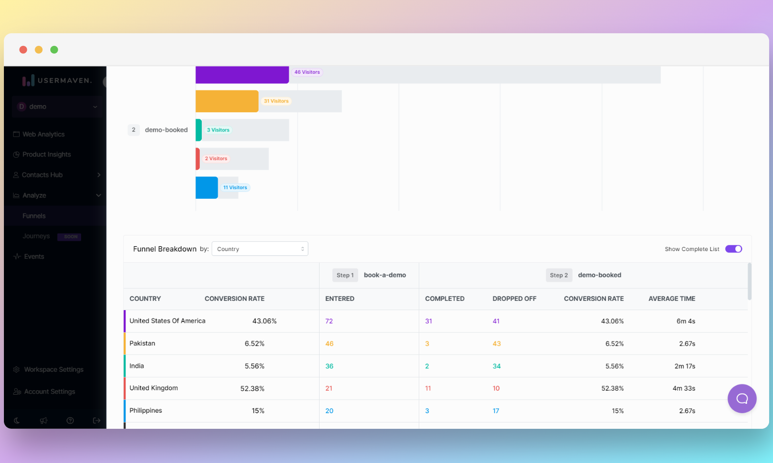The height and width of the screenshot is (463, 773).
Task: Click the Workspace Settings gear icon
Action: pos(17,370)
